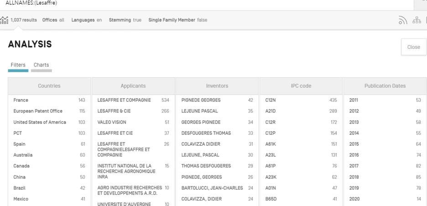This screenshot has height=206, width=427.
Task: Click the family tree hierarchy icon
Action: pyautogui.click(x=417, y=20)
